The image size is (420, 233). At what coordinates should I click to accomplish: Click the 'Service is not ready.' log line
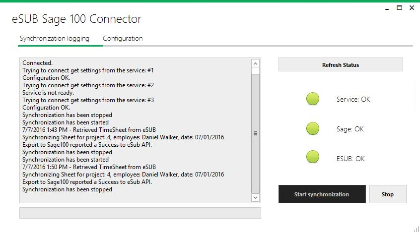48,93
